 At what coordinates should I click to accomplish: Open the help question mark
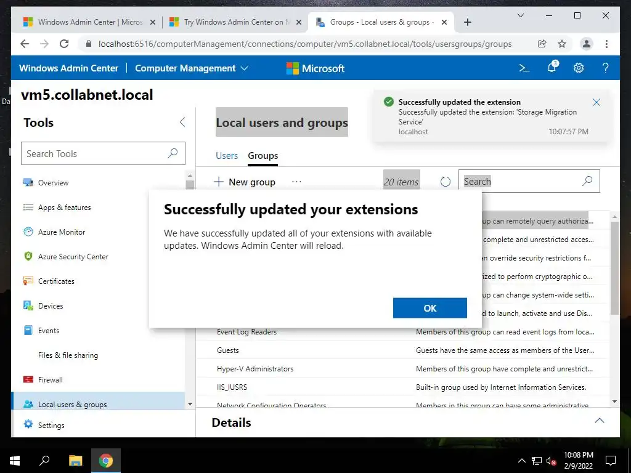(x=605, y=68)
